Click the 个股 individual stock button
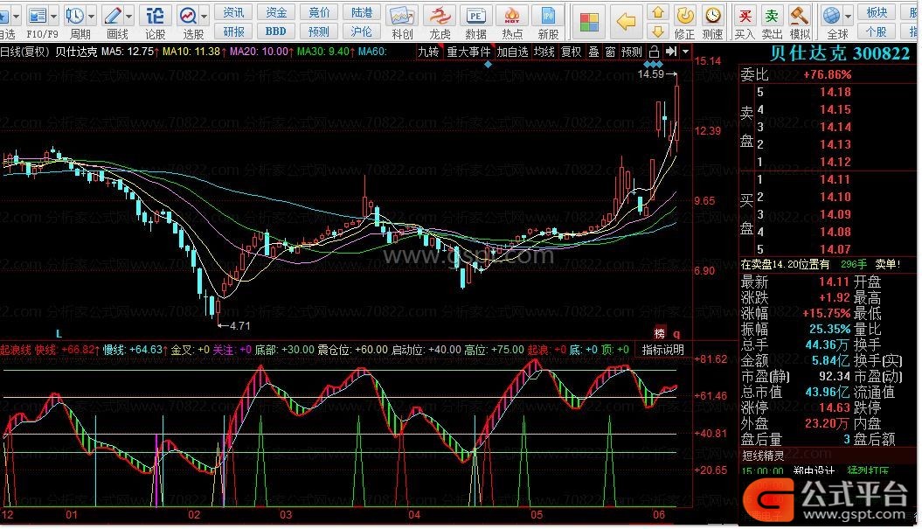This screenshot has height=529, width=922. (877, 31)
